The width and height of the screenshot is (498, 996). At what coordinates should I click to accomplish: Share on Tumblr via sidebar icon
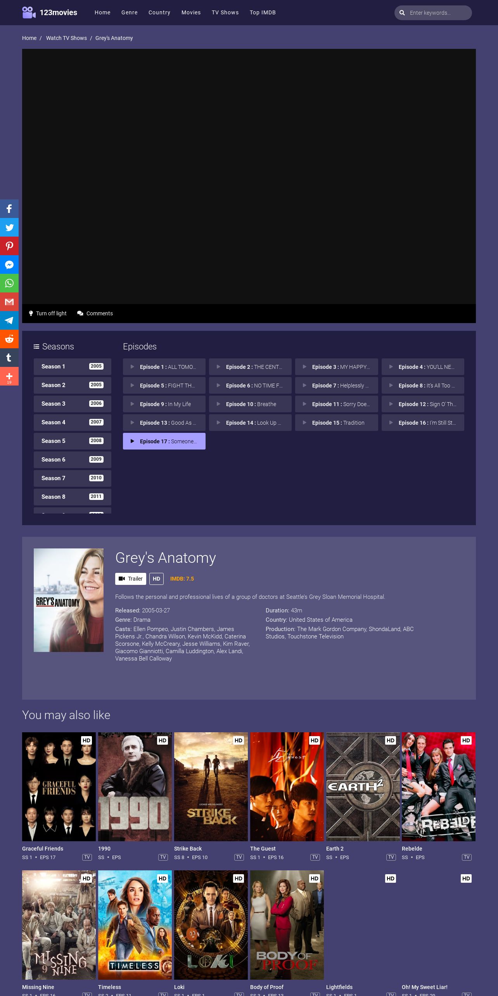click(9, 358)
